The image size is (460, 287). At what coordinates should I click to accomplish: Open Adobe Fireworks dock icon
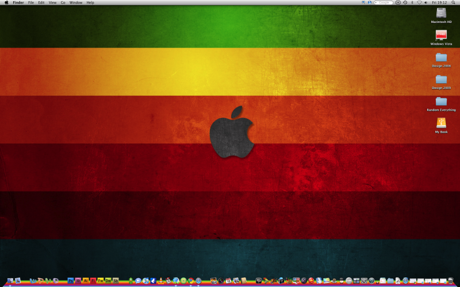click(x=101, y=281)
